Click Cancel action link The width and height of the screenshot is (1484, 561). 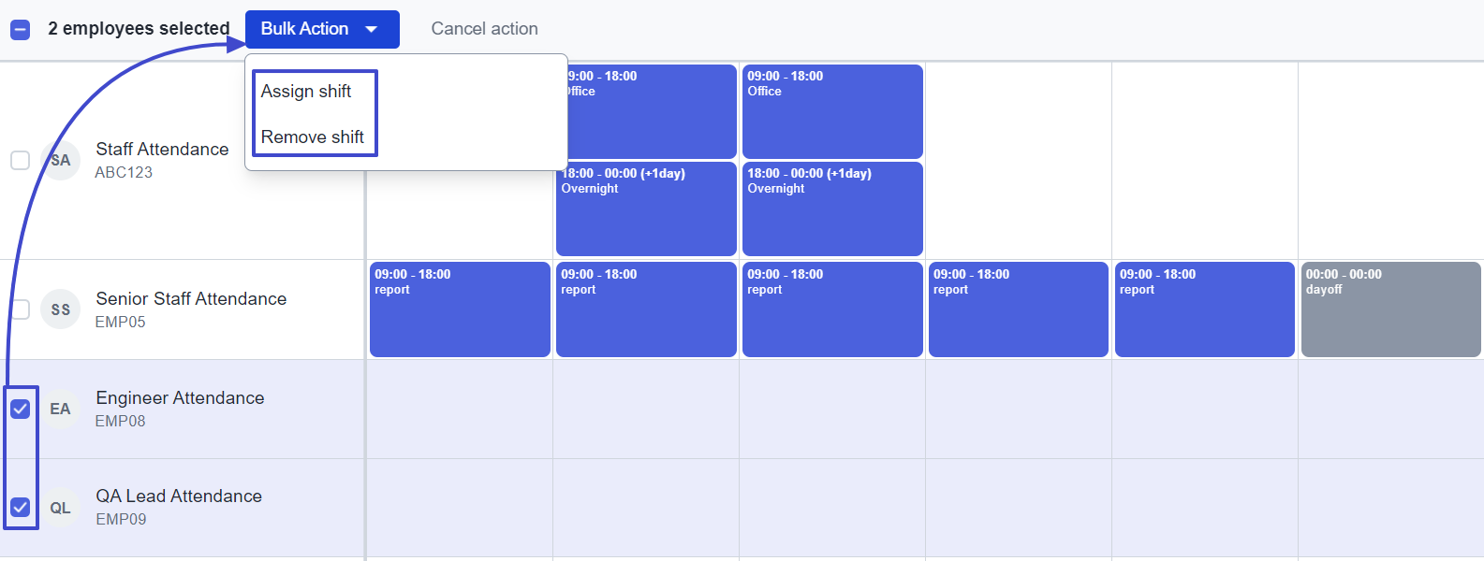click(484, 29)
